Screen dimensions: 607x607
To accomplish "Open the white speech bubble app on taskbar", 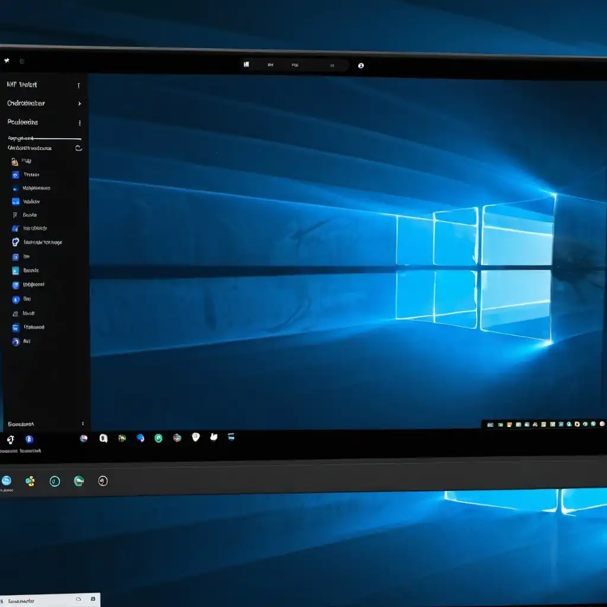I will pyautogui.click(x=103, y=438).
